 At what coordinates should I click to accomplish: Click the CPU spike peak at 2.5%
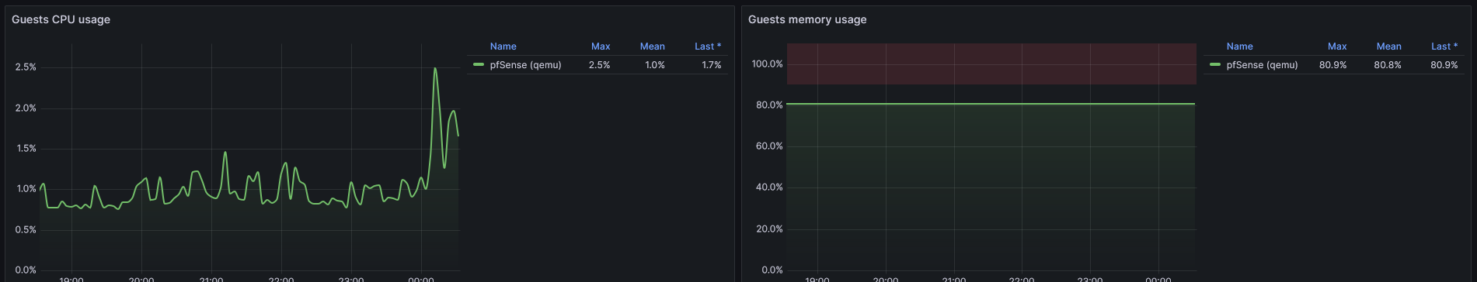pyautogui.click(x=435, y=68)
